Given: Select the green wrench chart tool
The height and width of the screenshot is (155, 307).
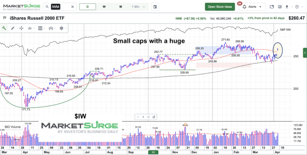Looking at the screenshot, I should (4, 28).
